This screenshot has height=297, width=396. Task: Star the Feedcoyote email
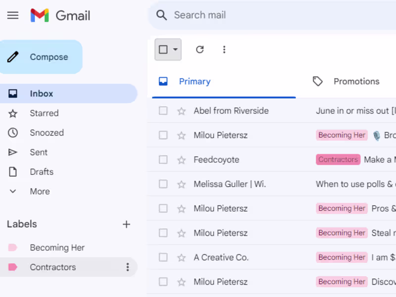[x=182, y=160]
